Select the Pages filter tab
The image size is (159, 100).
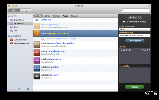point(65,16)
